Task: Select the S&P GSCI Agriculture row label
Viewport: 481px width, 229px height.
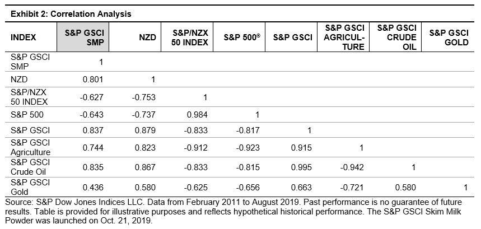Action: (30, 148)
